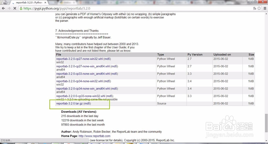Open md5 link for reportlab-3.2.0.tar.gz
268x144 pixels.
(87, 103)
